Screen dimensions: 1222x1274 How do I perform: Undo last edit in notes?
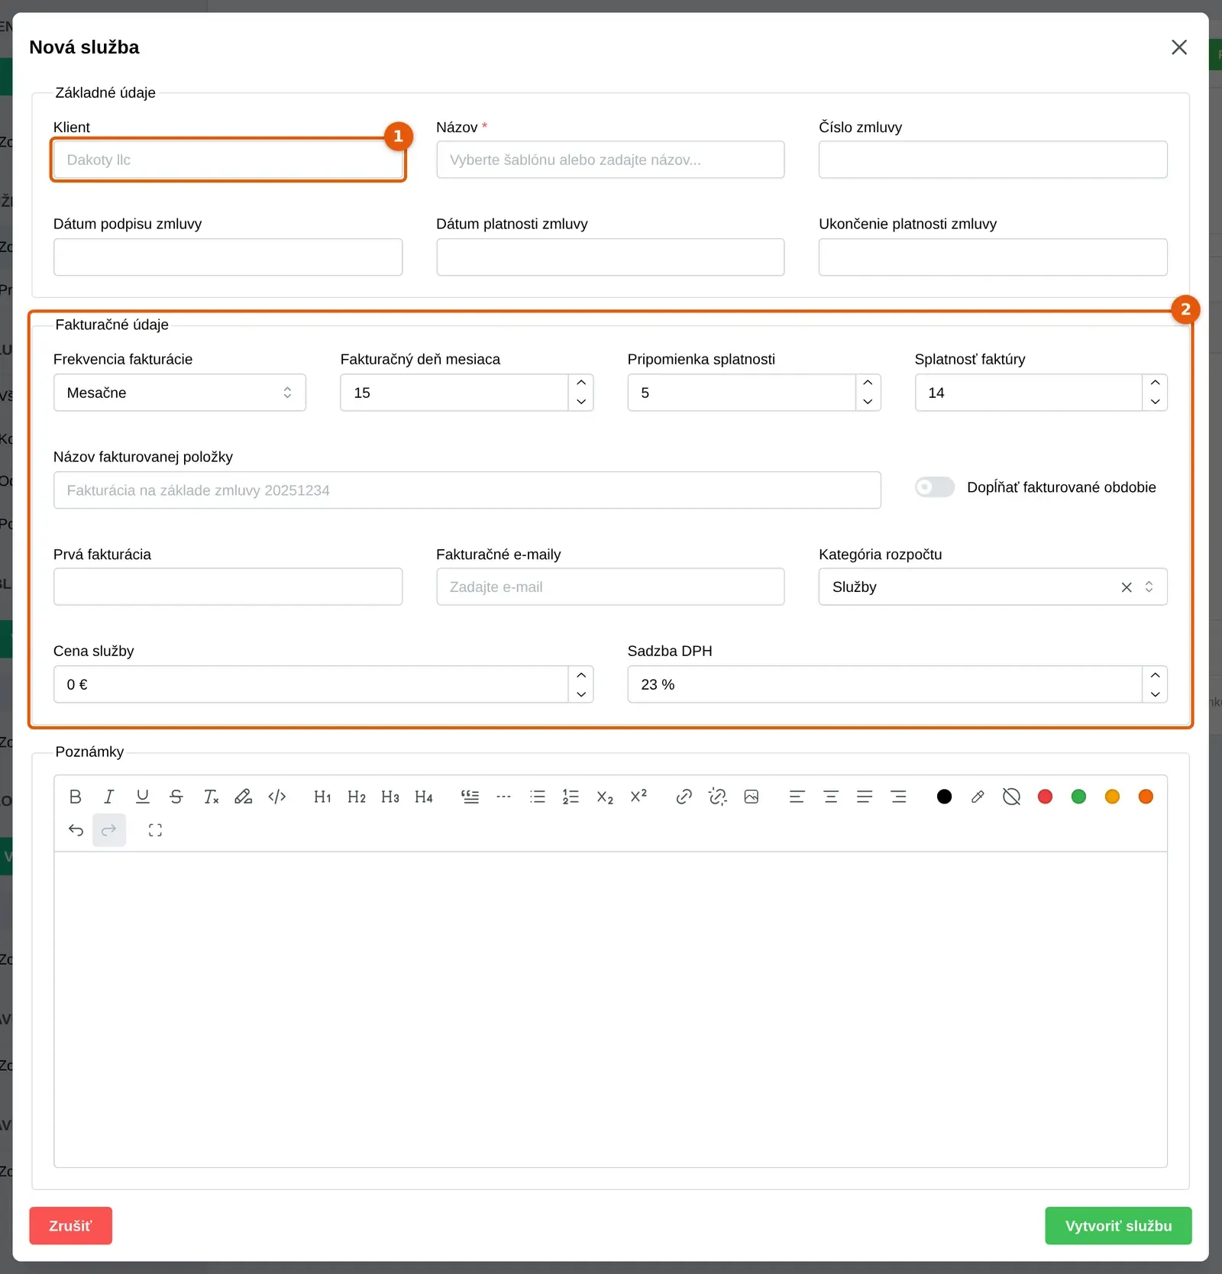76,830
